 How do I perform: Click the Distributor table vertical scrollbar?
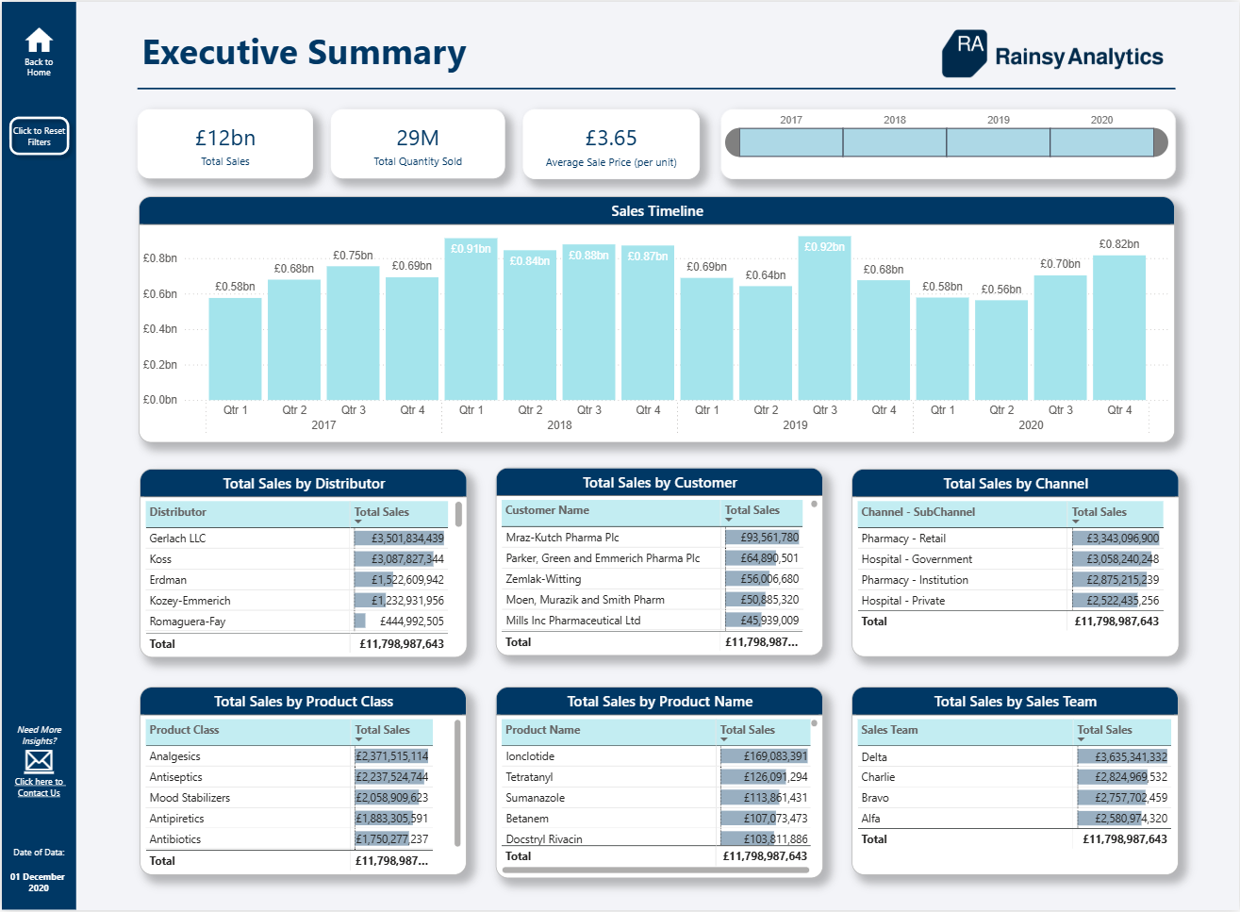point(458,514)
